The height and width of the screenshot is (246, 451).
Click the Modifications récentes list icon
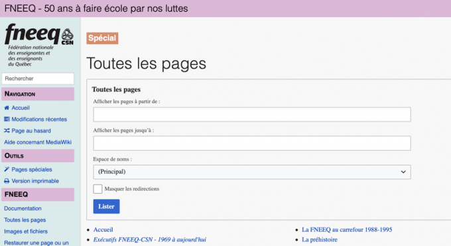click(x=7, y=119)
